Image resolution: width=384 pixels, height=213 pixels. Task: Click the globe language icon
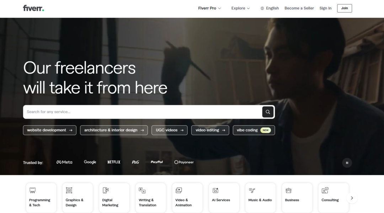click(x=262, y=8)
